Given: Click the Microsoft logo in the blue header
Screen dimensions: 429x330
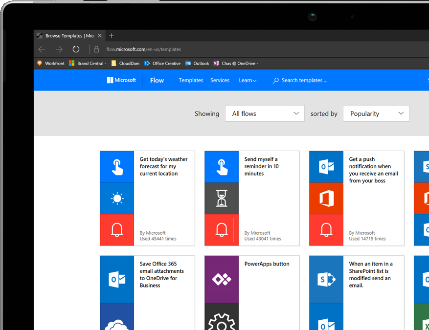Looking at the screenshot, I should tap(121, 80).
